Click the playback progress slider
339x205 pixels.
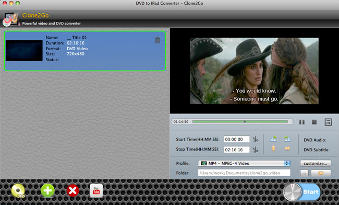click(x=240, y=122)
